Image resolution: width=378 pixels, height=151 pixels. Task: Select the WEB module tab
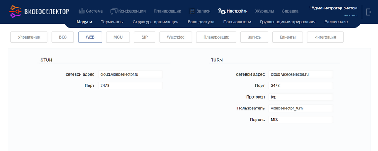pyautogui.click(x=90, y=37)
